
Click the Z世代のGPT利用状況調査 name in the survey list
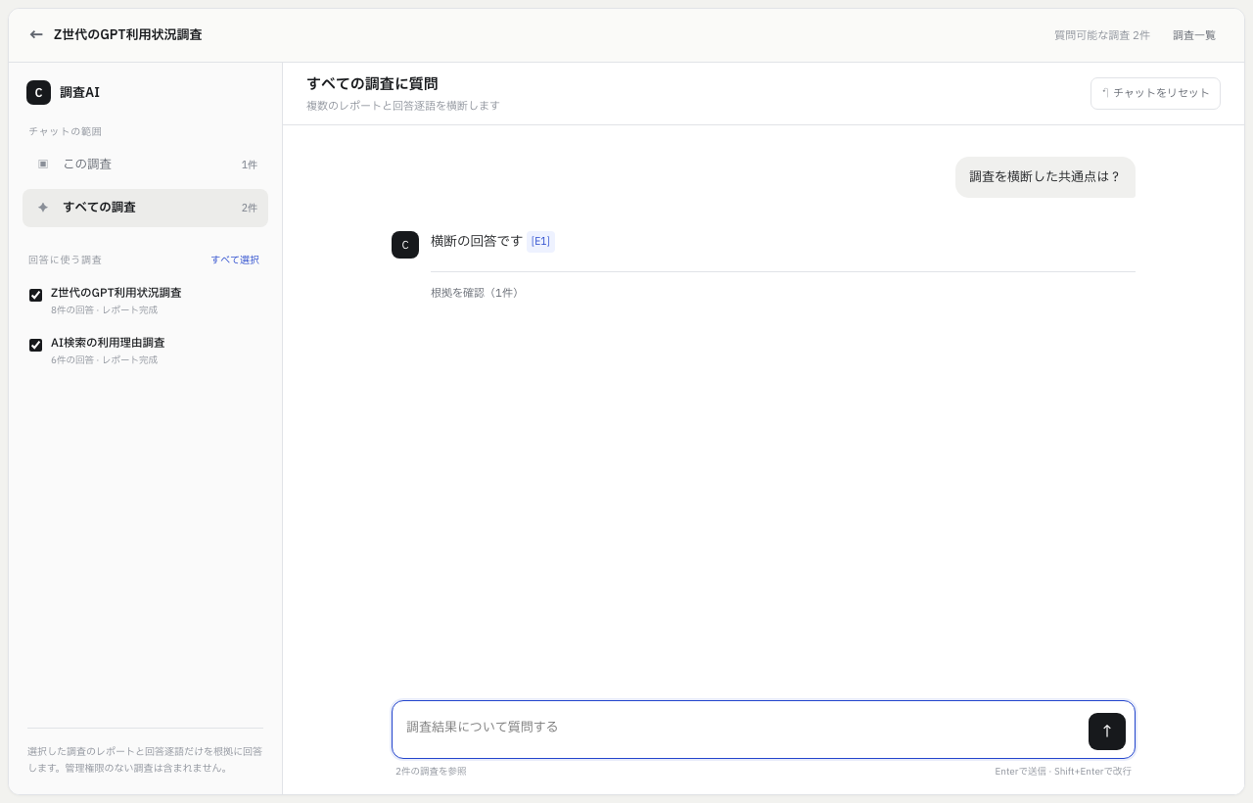point(116,293)
